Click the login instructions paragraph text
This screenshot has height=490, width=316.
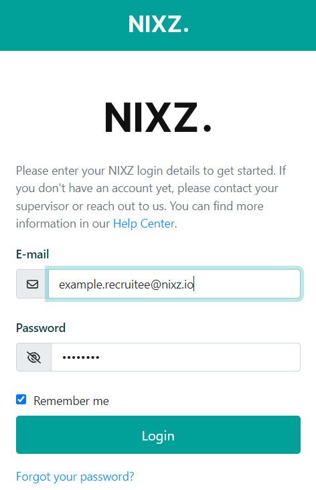pos(151,197)
